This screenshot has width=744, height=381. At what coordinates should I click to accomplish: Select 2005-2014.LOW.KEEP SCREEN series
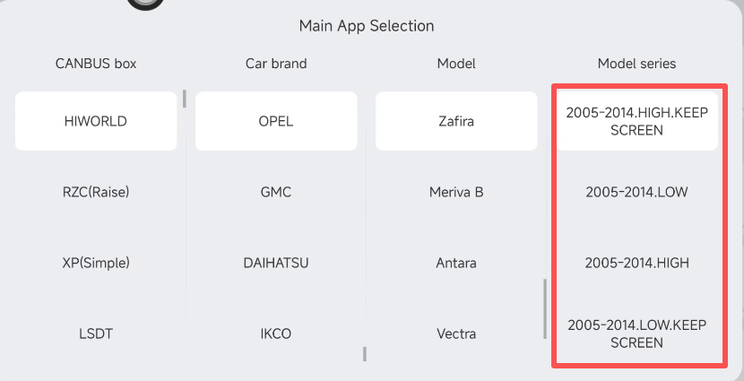tap(636, 333)
